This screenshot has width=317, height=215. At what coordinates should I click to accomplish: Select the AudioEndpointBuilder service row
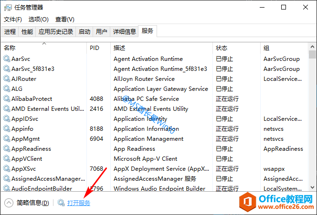[155, 188]
